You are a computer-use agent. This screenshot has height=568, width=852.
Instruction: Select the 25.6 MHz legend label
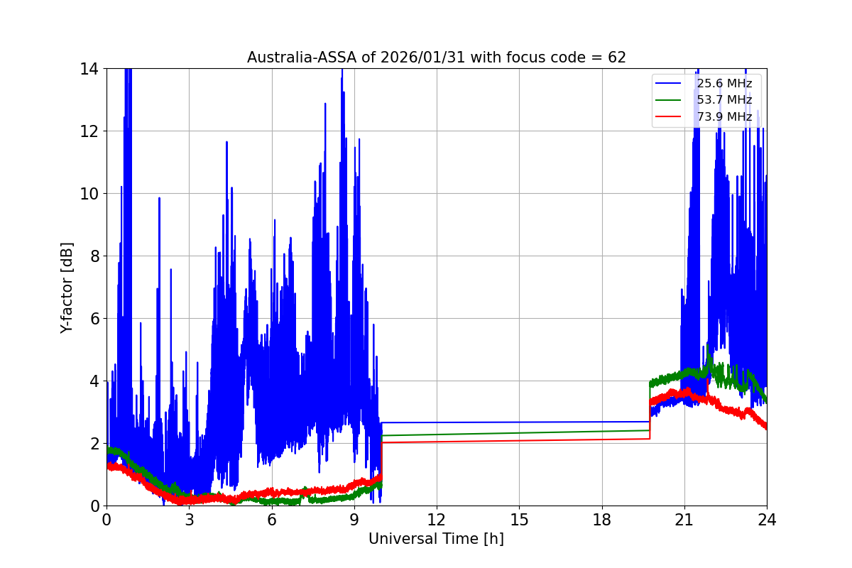click(724, 84)
